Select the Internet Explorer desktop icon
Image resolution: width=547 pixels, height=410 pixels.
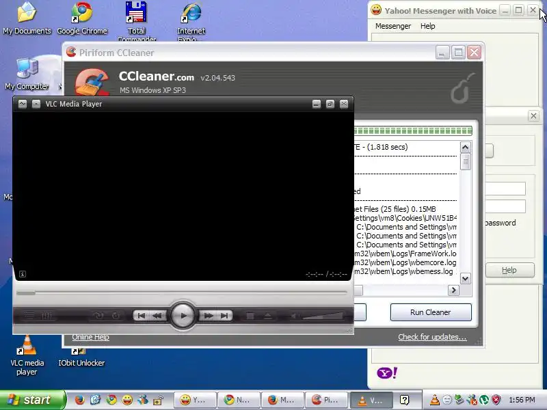pos(191,21)
